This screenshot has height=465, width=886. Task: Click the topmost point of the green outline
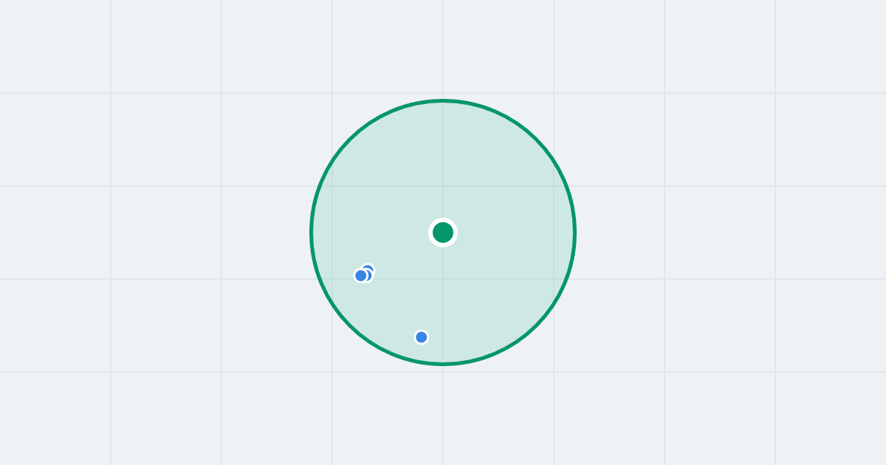(x=443, y=100)
